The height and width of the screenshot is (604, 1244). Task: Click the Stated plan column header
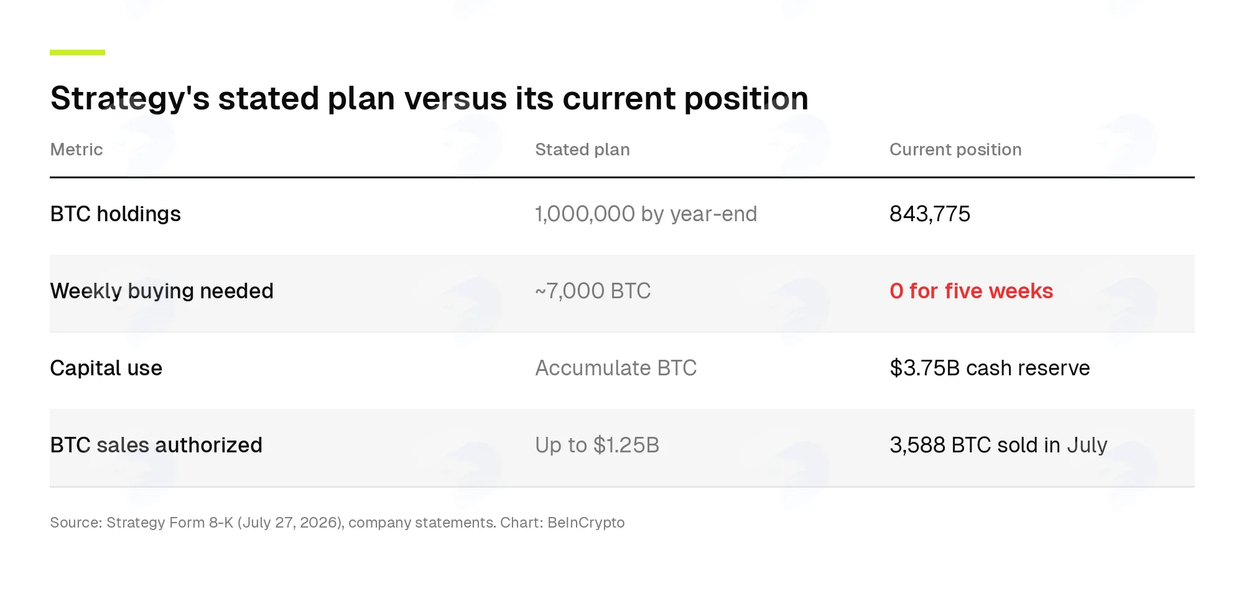[x=582, y=150]
